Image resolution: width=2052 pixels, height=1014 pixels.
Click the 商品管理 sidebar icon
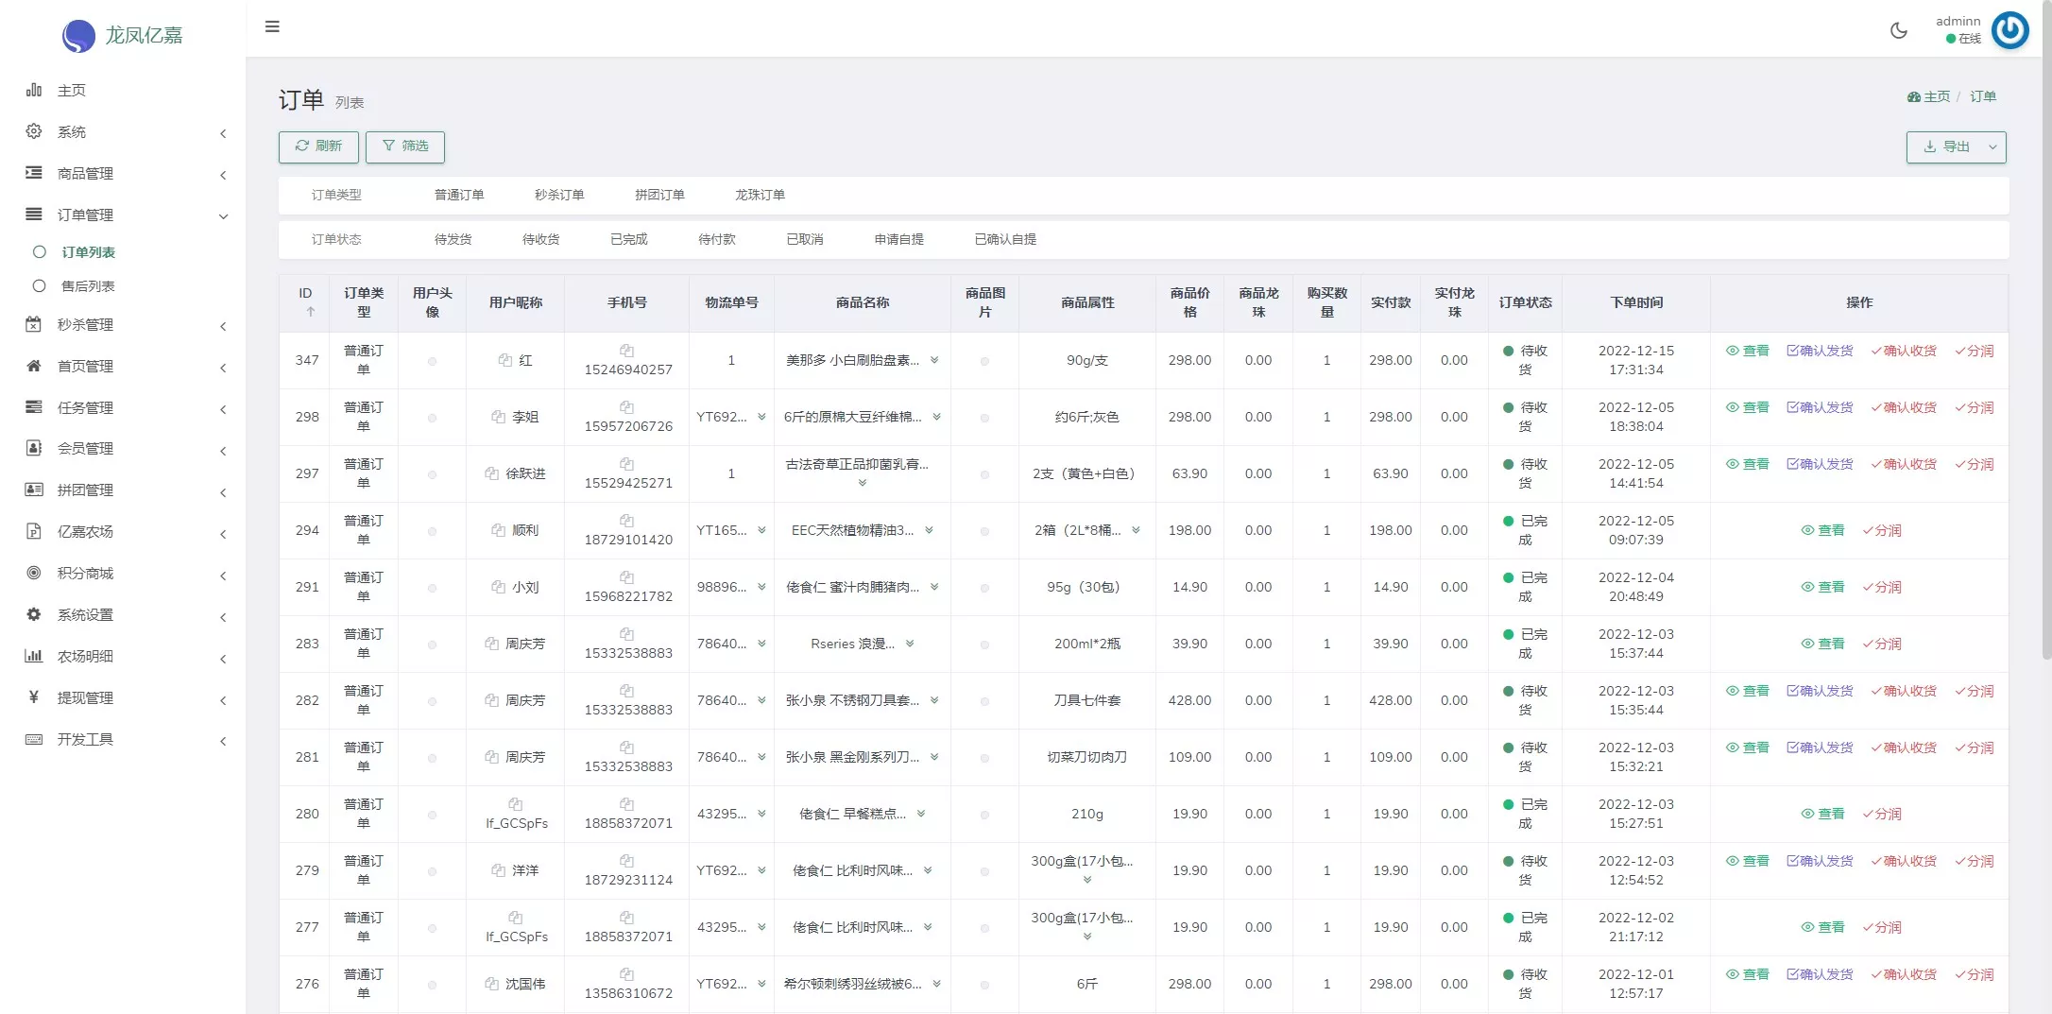34,173
